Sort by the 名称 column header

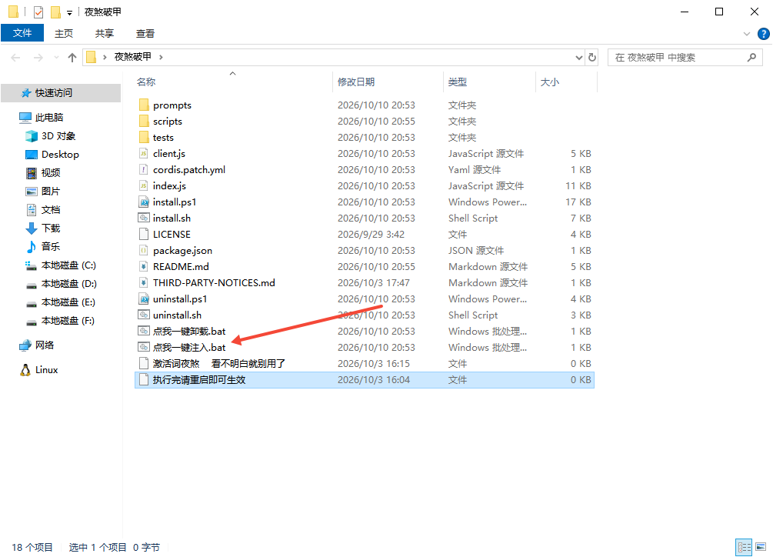point(234,82)
